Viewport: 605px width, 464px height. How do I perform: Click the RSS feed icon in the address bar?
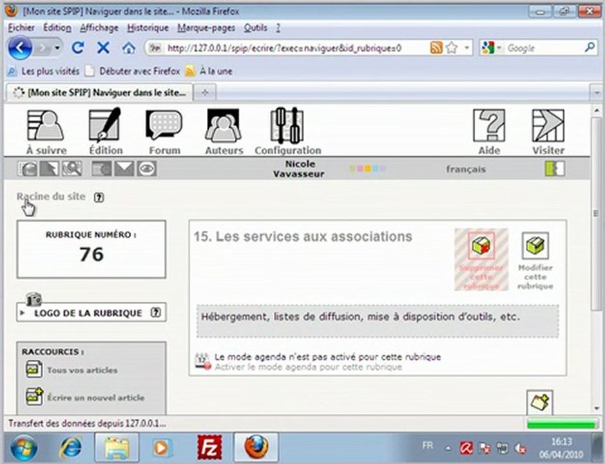pos(436,48)
